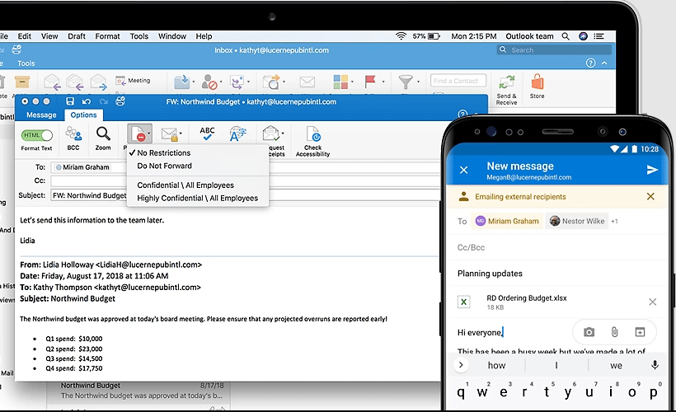The height and width of the screenshot is (412, 676).
Task: Click the Wi-Fi icon in menu bar
Action: click(401, 36)
